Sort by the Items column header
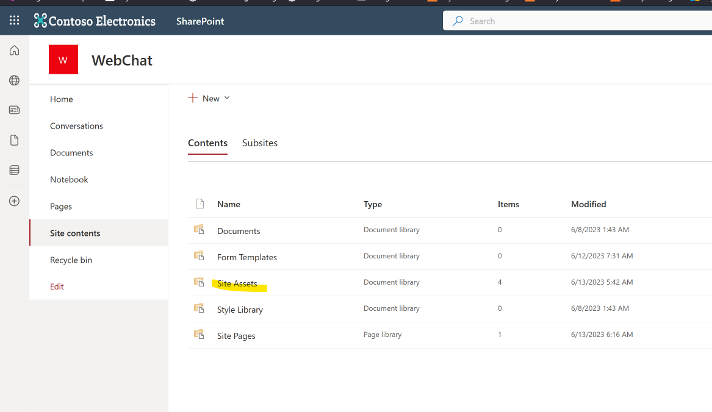The width and height of the screenshot is (712, 412). (x=508, y=204)
